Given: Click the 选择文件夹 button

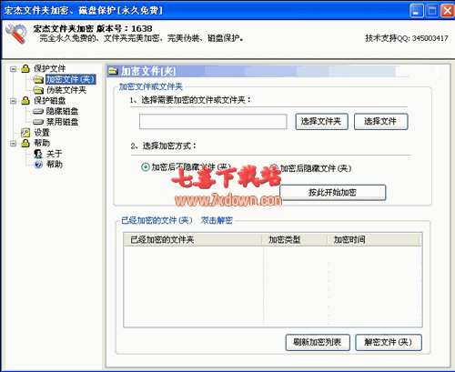Looking at the screenshot, I should click(321, 122).
